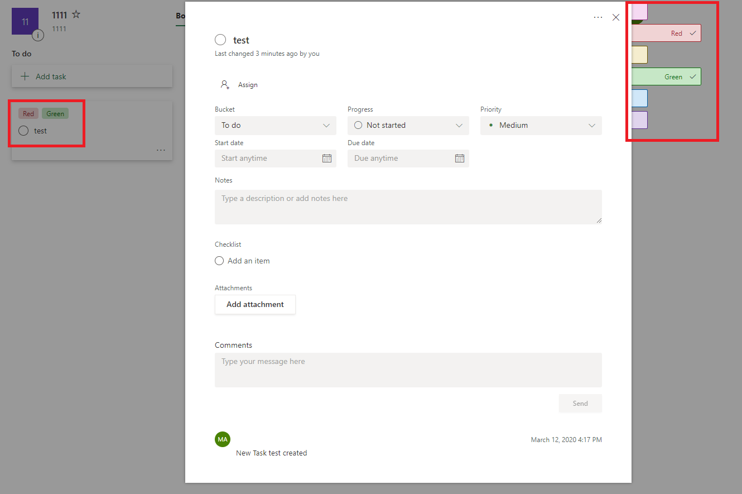Click the comments message input field
The width and height of the screenshot is (742, 494).
coord(408,370)
